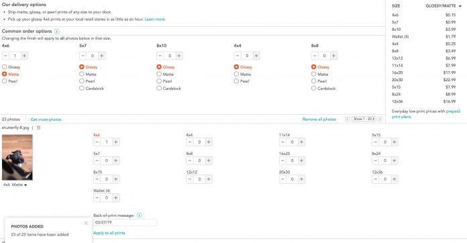
Task: Remove one 4x6 print of shutterfly-8.jpg
Action: [x=97, y=142]
